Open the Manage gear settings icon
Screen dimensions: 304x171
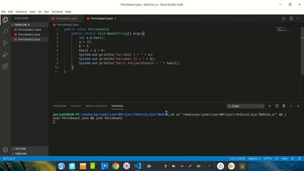click(5, 150)
